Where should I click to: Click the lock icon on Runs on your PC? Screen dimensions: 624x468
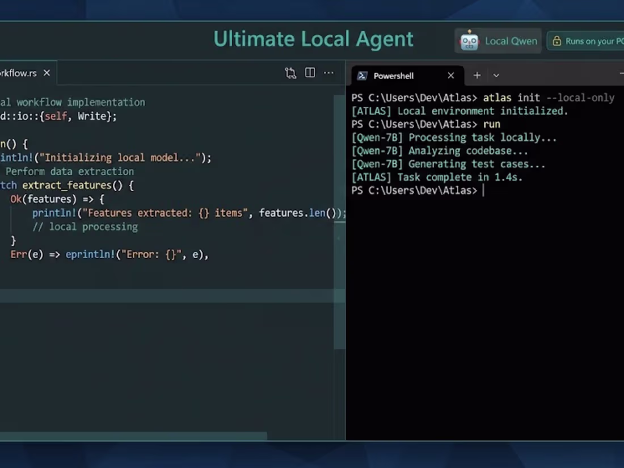tap(557, 41)
